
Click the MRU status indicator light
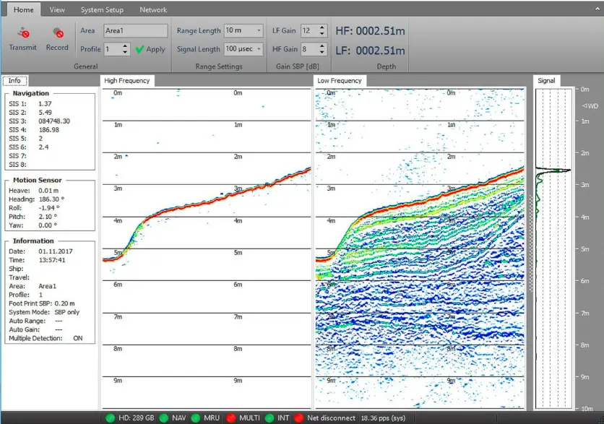pos(196,417)
